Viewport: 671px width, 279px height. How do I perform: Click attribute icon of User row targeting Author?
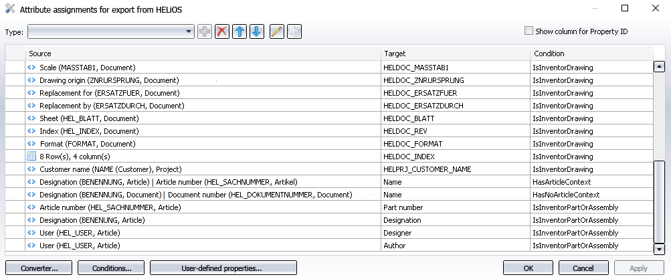[x=31, y=246]
